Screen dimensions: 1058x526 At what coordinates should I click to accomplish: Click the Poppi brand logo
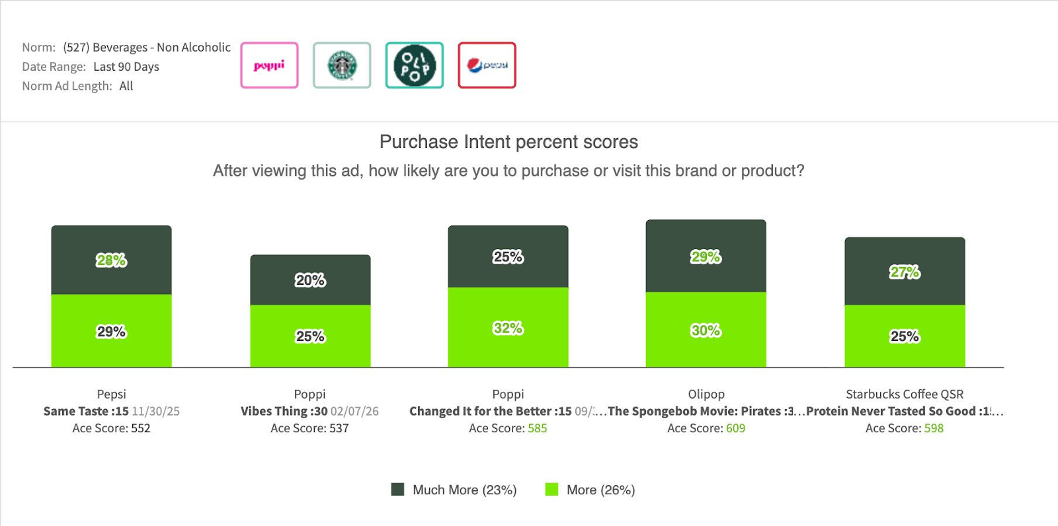coord(269,65)
